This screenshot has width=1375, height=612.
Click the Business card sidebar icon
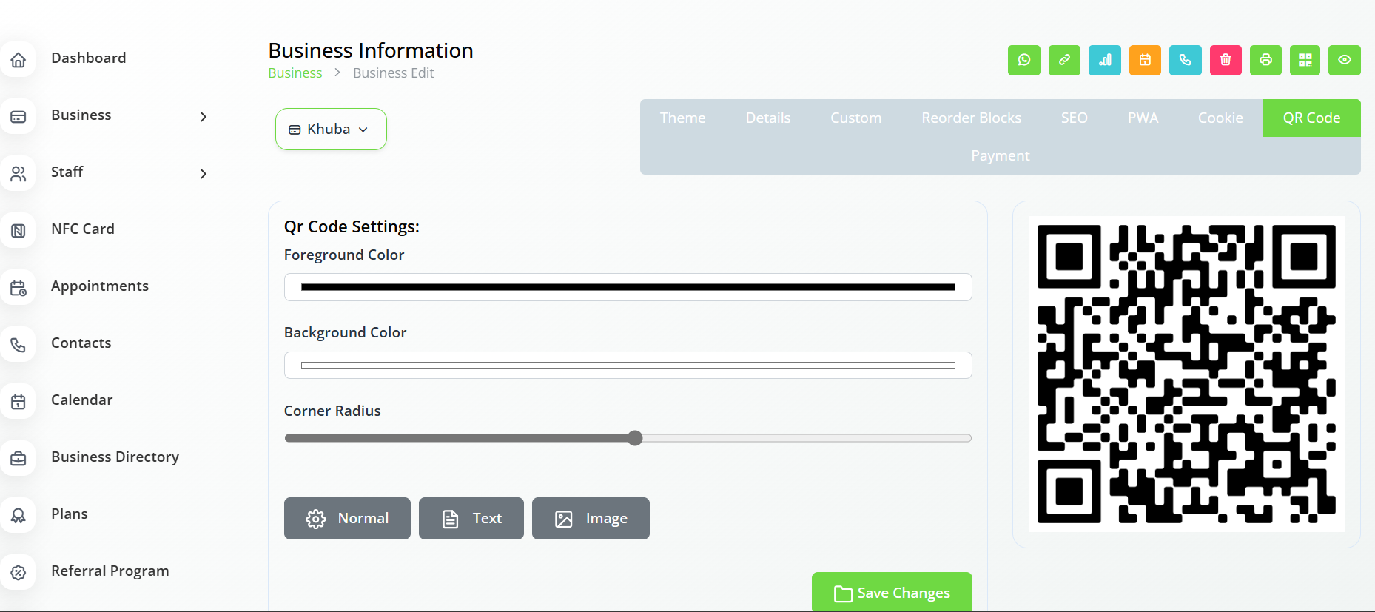pos(19,117)
